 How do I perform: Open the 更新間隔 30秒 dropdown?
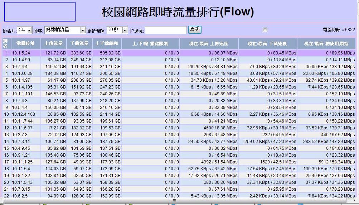coord(117,30)
